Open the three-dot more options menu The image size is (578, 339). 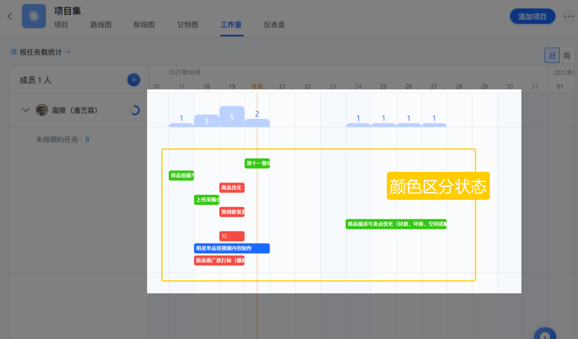(569, 16)
